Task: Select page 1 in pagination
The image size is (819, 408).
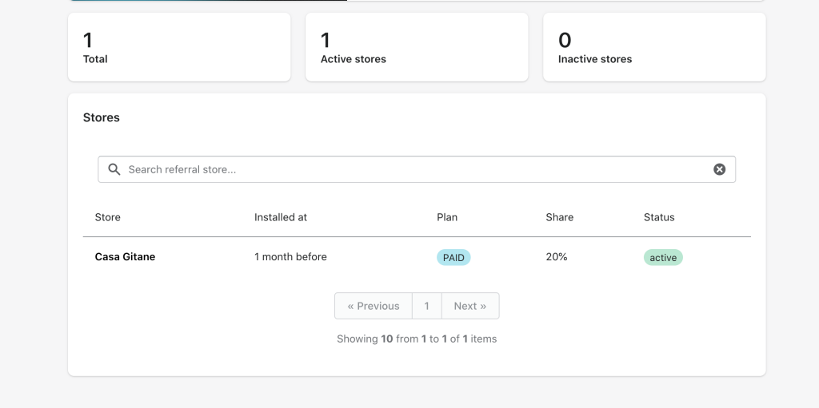Action: tap(427, 306)
